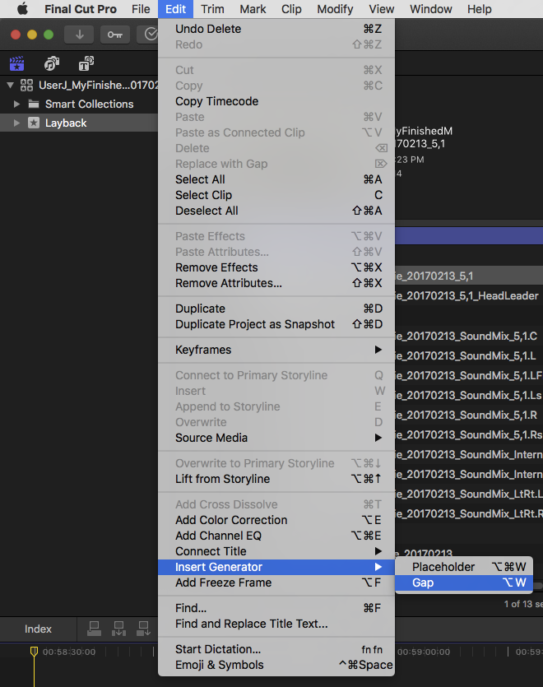The height and width of the screenshot is (687, 543).
Task: Open the File menu
Action: 141,9
